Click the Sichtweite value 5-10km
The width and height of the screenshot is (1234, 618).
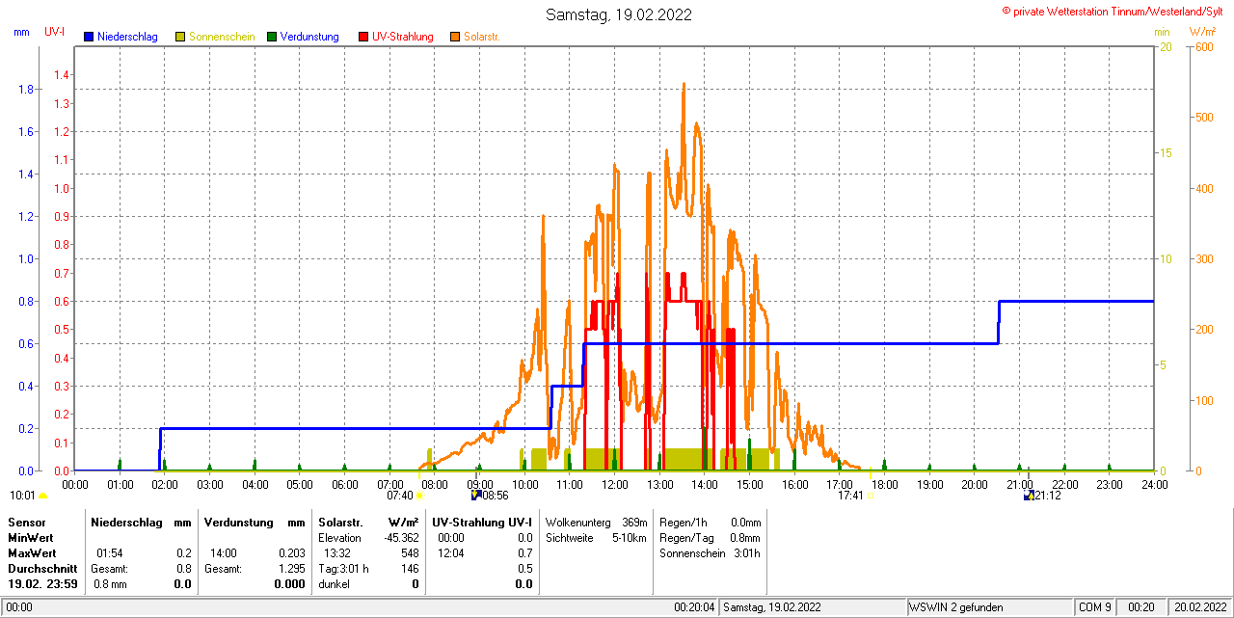630,537
